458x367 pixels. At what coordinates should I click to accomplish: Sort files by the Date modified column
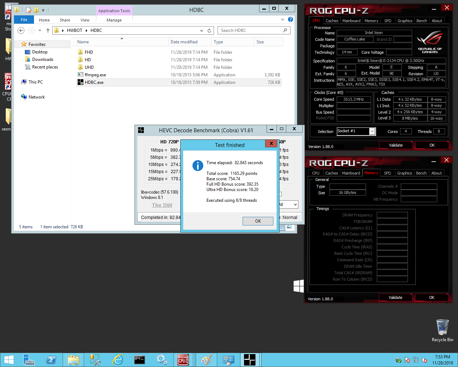pos(189,42)
